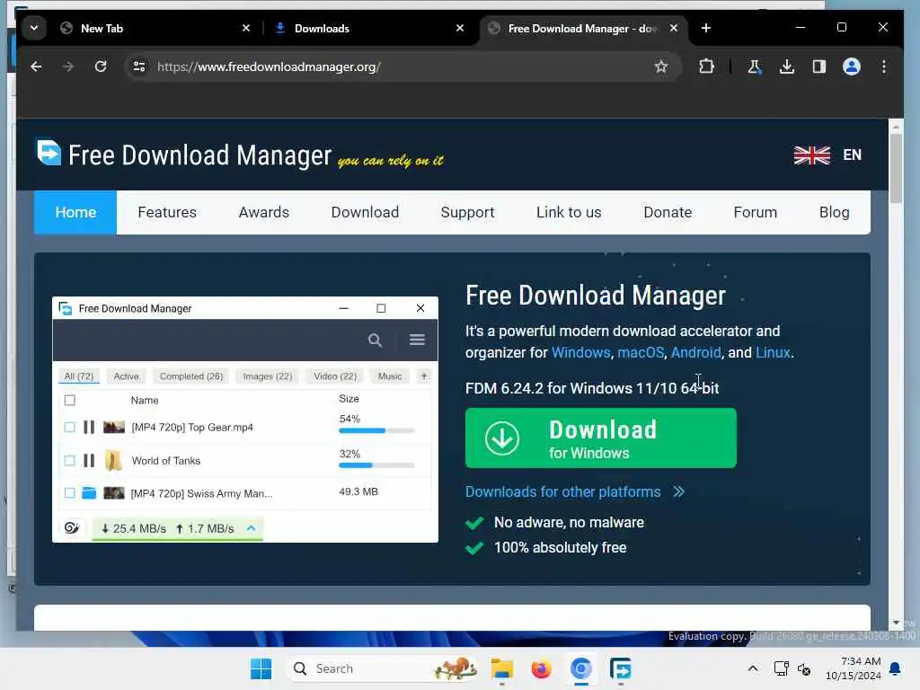
Task: Click the Free Download Manager logo icon
Action: click(49, 153)
